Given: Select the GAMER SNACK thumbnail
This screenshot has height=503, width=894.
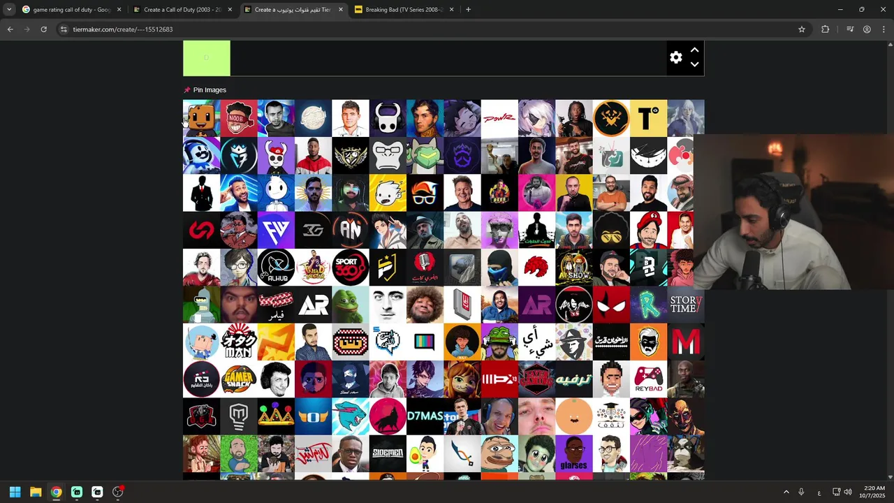Looking at the screenshot, I should 239,379.
